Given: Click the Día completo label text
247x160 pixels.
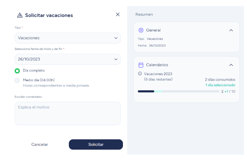Looking at the screenshot, I should [34, 70].
